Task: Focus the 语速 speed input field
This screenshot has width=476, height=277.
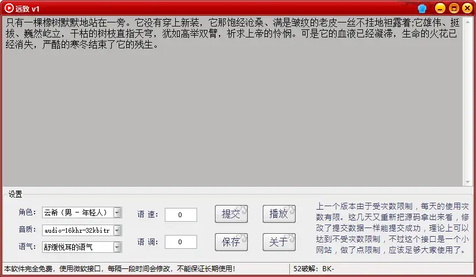Action: (180, 215)
